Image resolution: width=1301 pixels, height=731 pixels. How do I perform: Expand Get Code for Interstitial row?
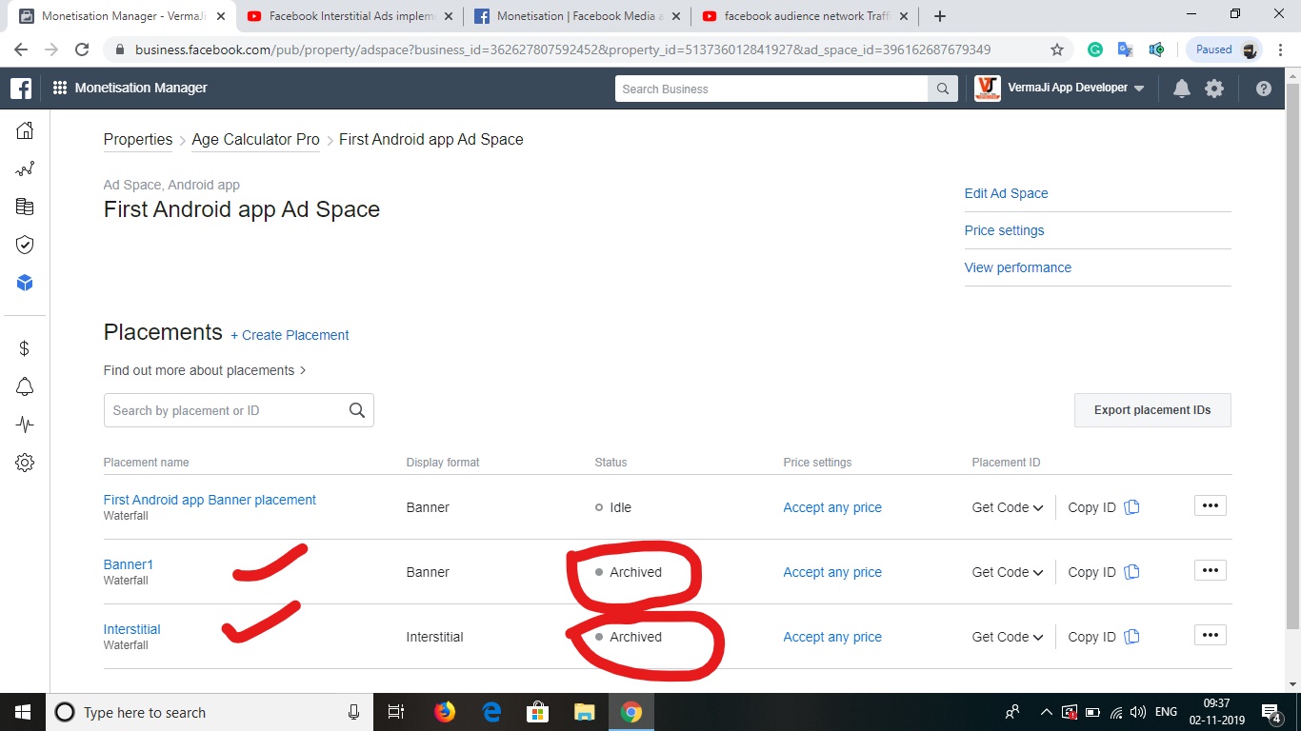[1008, 637]
